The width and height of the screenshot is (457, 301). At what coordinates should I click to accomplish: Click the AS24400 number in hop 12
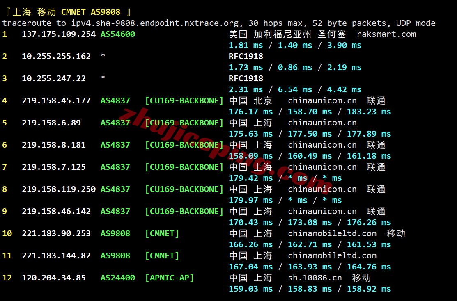coord(118,278)
